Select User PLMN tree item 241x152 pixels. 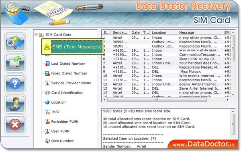tap(60, 131)
